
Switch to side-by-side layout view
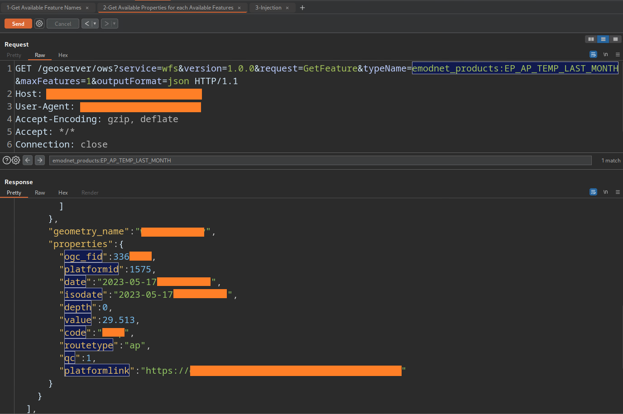click(x=591, y=39)
